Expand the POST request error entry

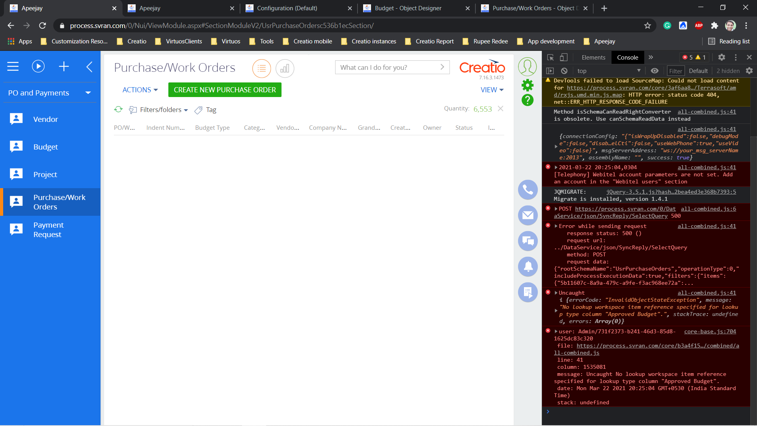click(556, 209)
